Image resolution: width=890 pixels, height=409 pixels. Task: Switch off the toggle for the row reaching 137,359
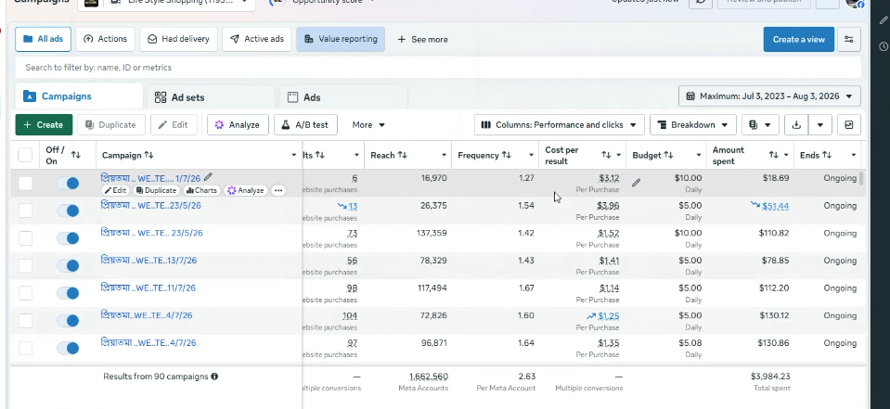(68, 238)
